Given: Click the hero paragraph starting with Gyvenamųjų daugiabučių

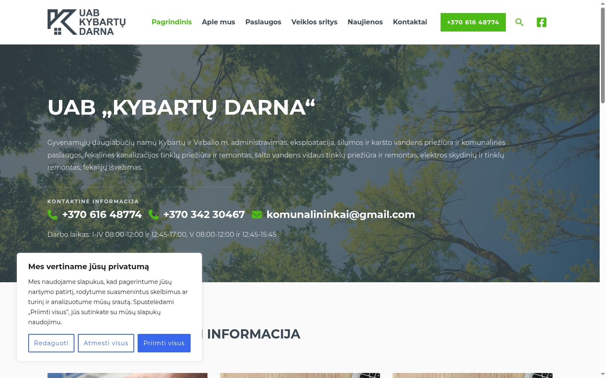Looking at the screenshot, I should (276, 155).
